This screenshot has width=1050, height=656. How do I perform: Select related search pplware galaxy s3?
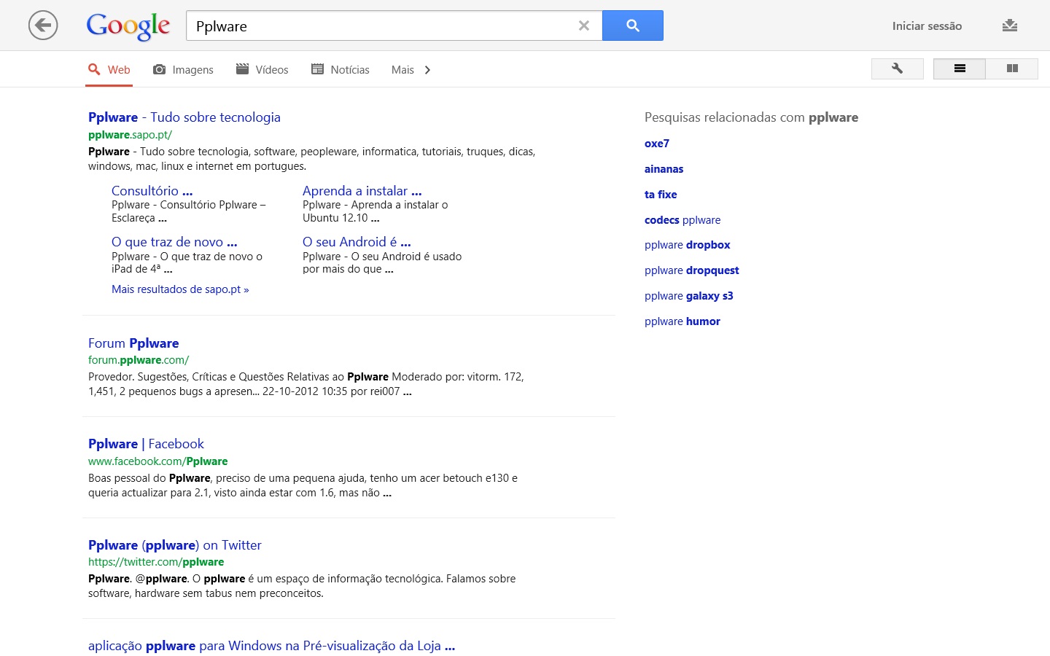689,296
